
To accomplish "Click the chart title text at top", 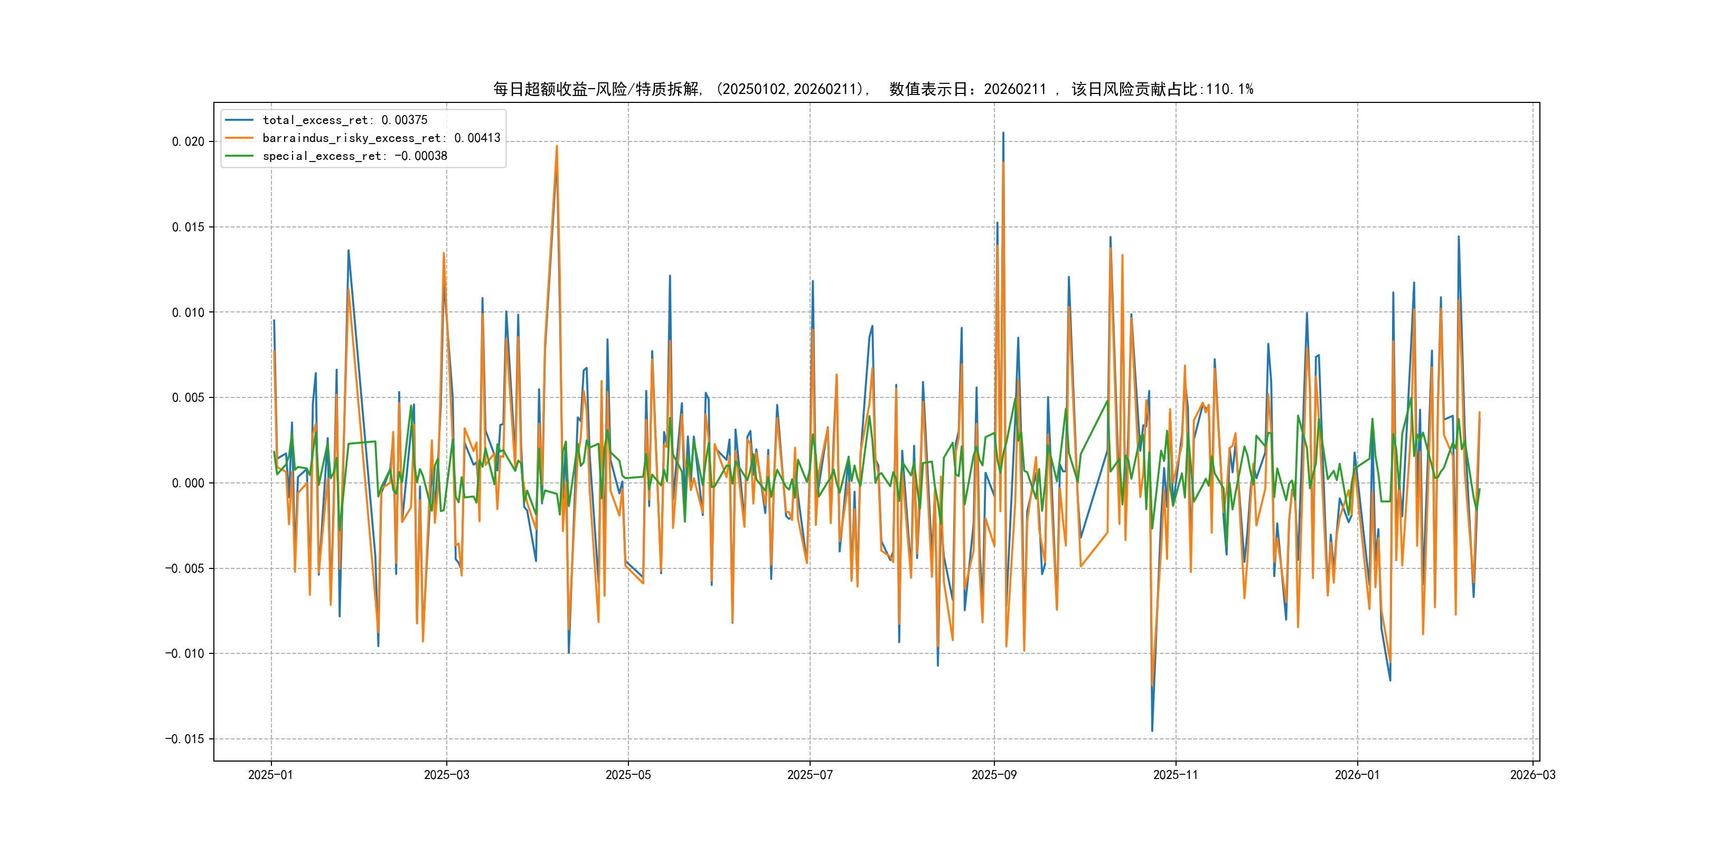I will [x=873, y=89].
